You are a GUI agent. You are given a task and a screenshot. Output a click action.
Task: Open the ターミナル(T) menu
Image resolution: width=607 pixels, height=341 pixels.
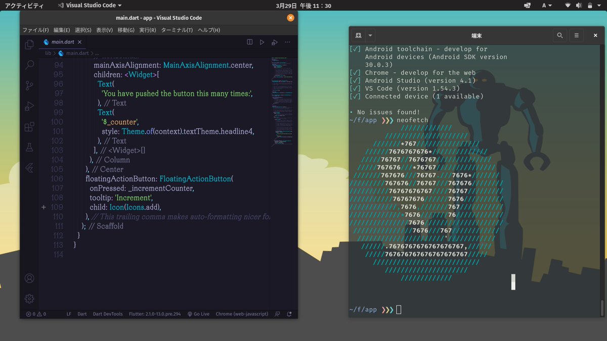(x=177, y=30)
